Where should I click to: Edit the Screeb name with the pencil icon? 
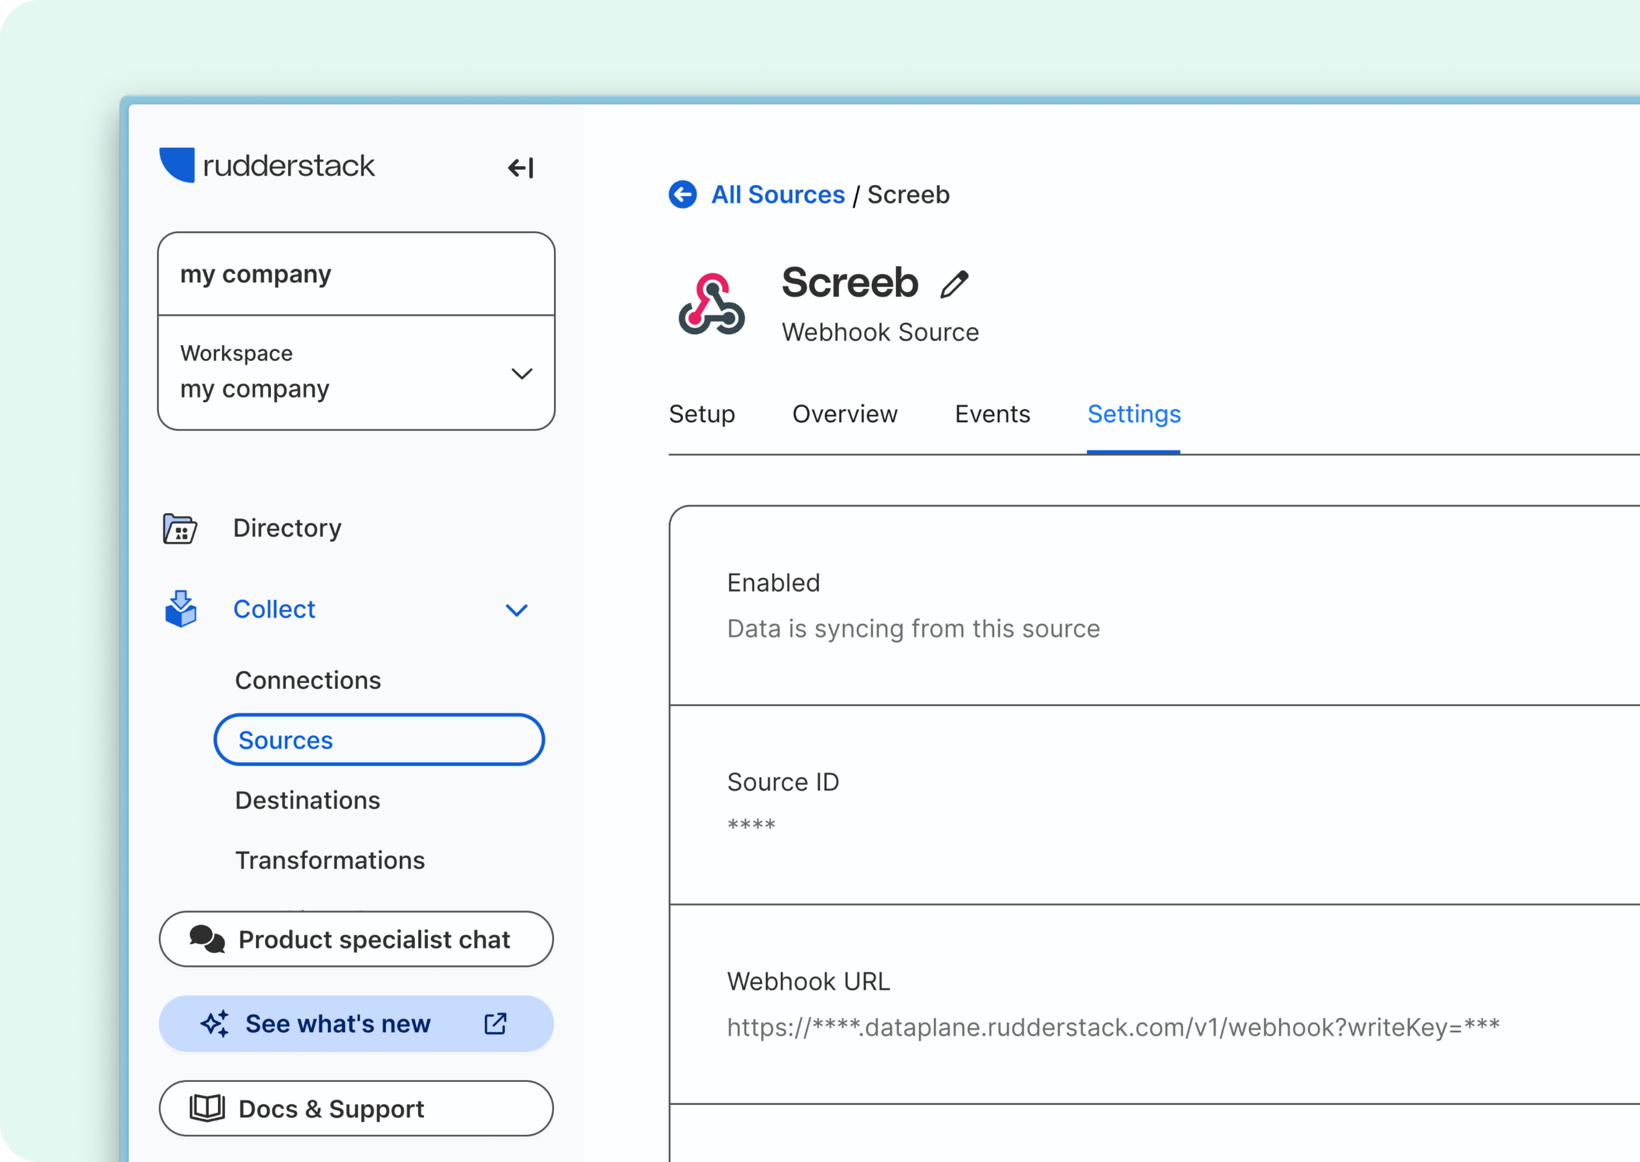point(953,284)
